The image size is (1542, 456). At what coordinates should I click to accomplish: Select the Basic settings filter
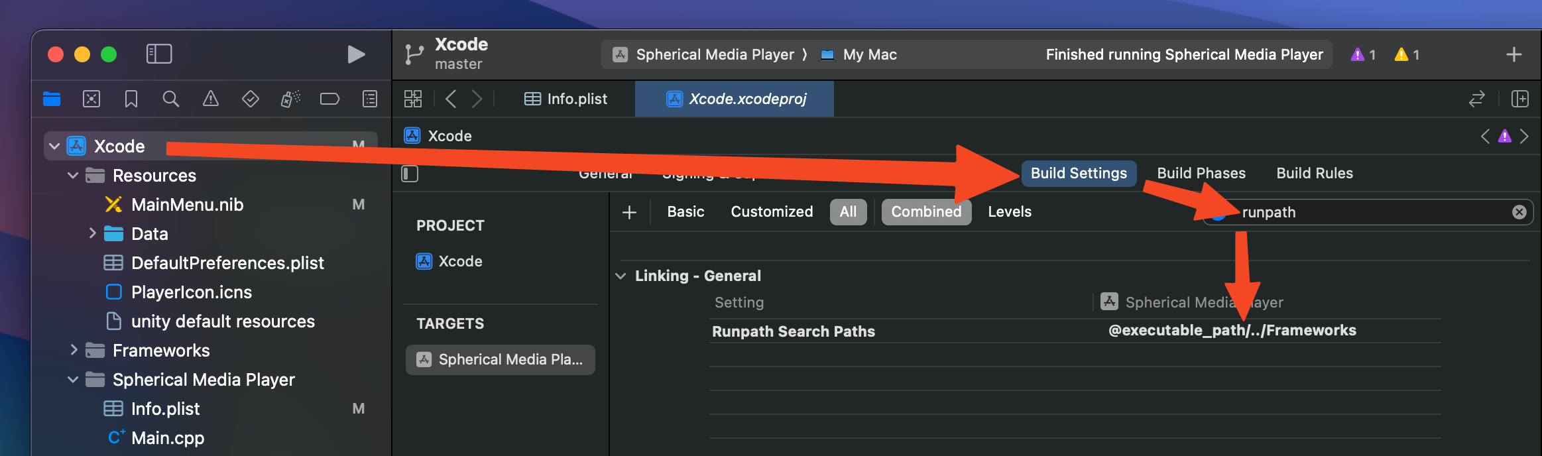pyautogui.click(x=685, y=212)
